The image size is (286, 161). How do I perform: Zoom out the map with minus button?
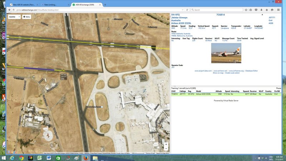point(166,148)
